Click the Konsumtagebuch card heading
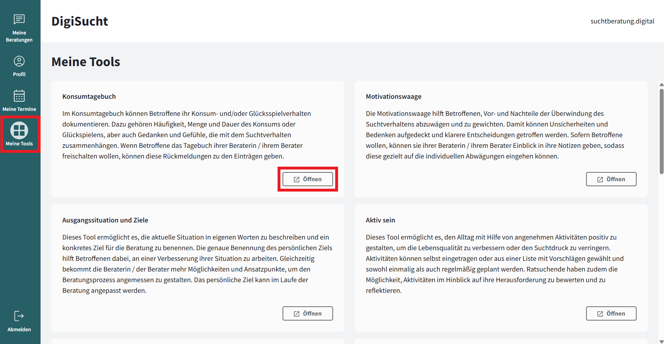The height and width of the screenshot is (344, 664). (x=89, y=97)
